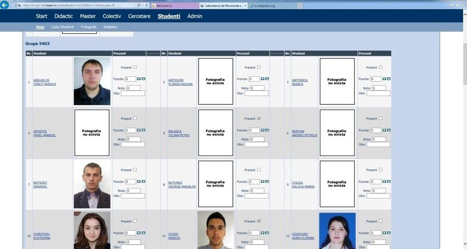Decrease Puncte for BOSTAN ANDREI-PETRICA
This screenshot has height=249, width=467.
pos(384,130)
